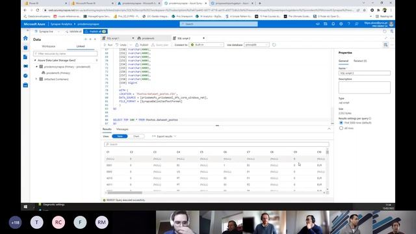Screen dimensions: 416x234
Task: Select the priodemofs (Primary) tree item
Action: tap(58, 73)
